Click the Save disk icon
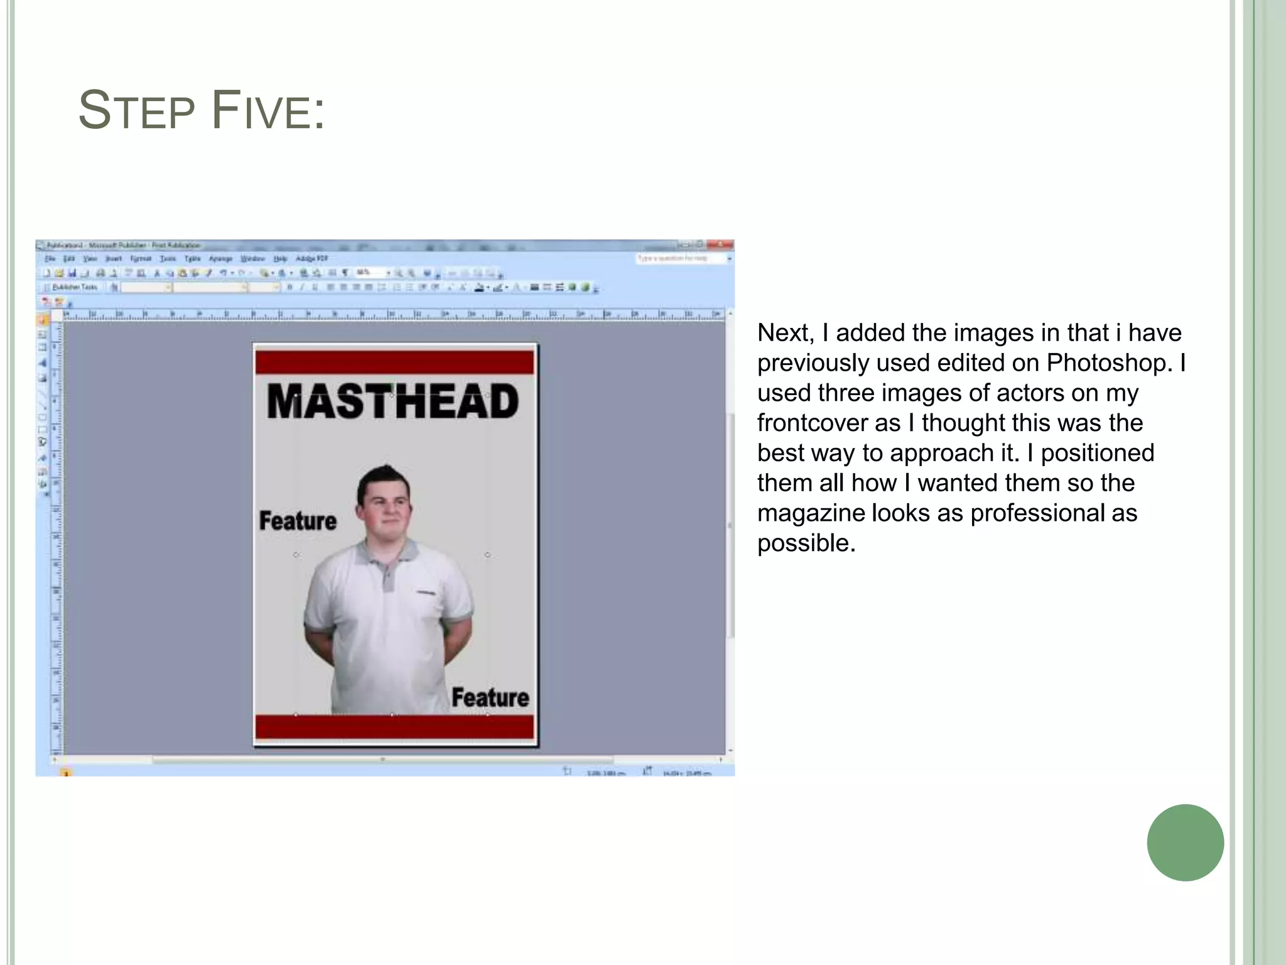This screenshot has height=965, width=1286. [72, 273]
